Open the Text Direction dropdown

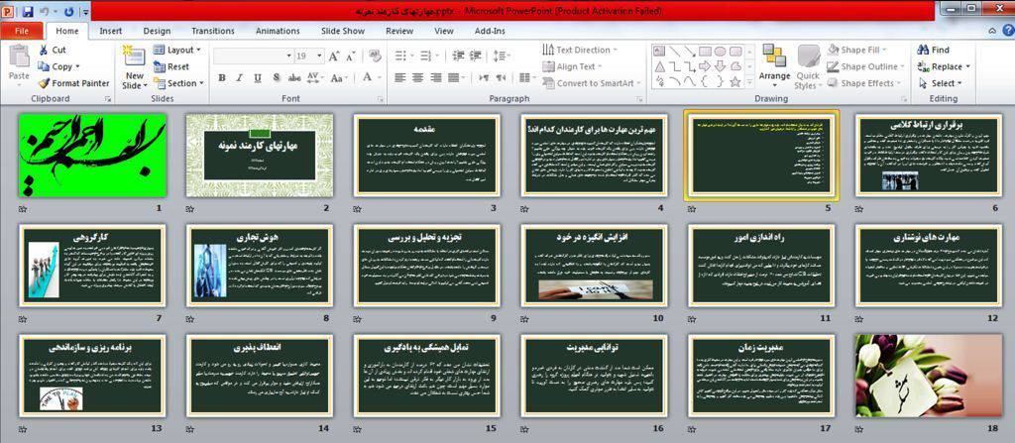click(x=579, y=50)
